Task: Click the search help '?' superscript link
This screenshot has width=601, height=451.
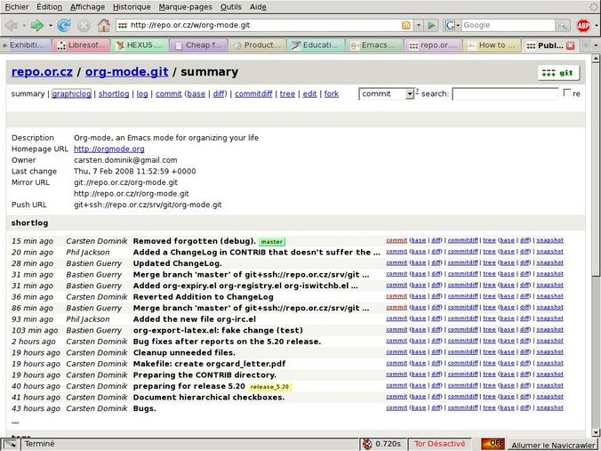Action: pyautogui.click(x=417, y=92)
